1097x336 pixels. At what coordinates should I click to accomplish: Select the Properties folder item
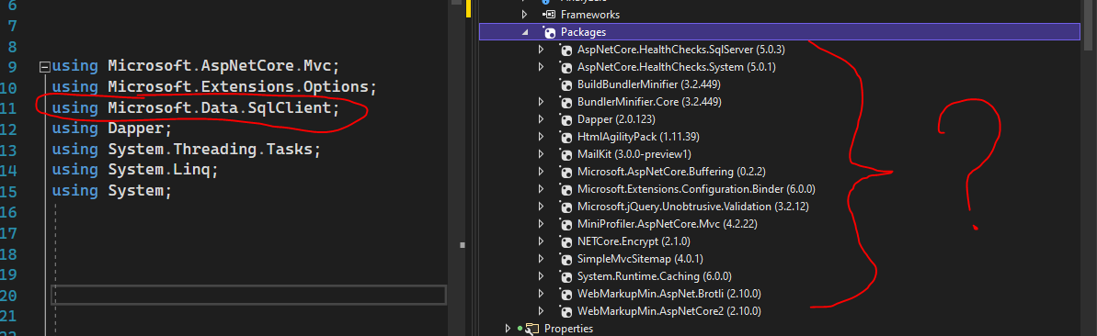[x=568, y=329]
